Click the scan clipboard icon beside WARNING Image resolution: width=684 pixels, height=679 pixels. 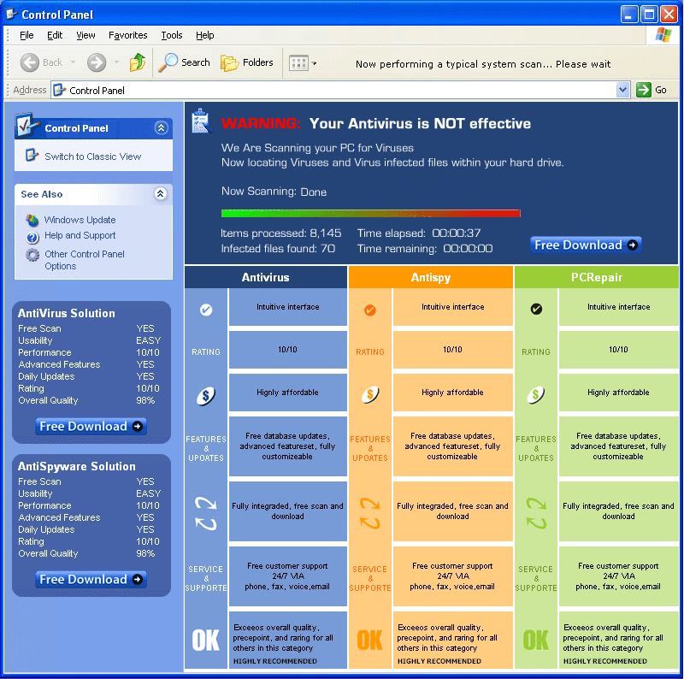(202, 121)
